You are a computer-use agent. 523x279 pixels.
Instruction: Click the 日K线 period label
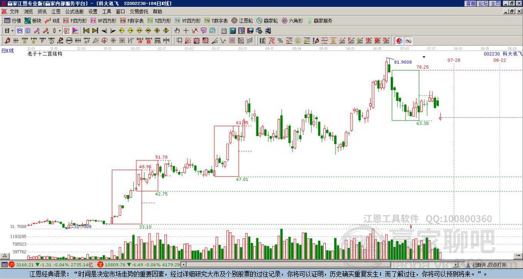[7, 51]
